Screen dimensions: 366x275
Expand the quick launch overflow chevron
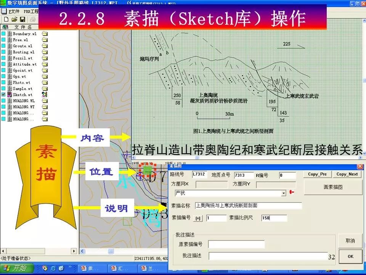(69, 267)
